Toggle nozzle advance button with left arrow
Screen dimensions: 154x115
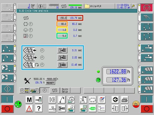click(147, 48)
